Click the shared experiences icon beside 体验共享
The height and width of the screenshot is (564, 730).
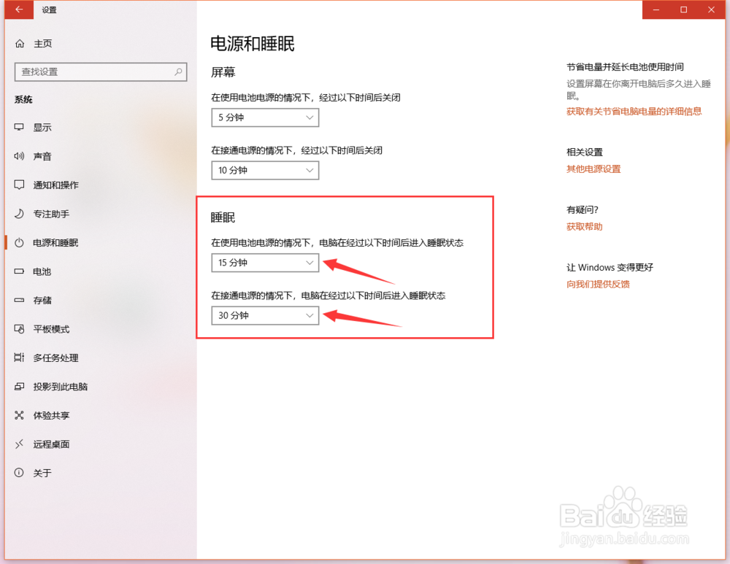point(19,415)
